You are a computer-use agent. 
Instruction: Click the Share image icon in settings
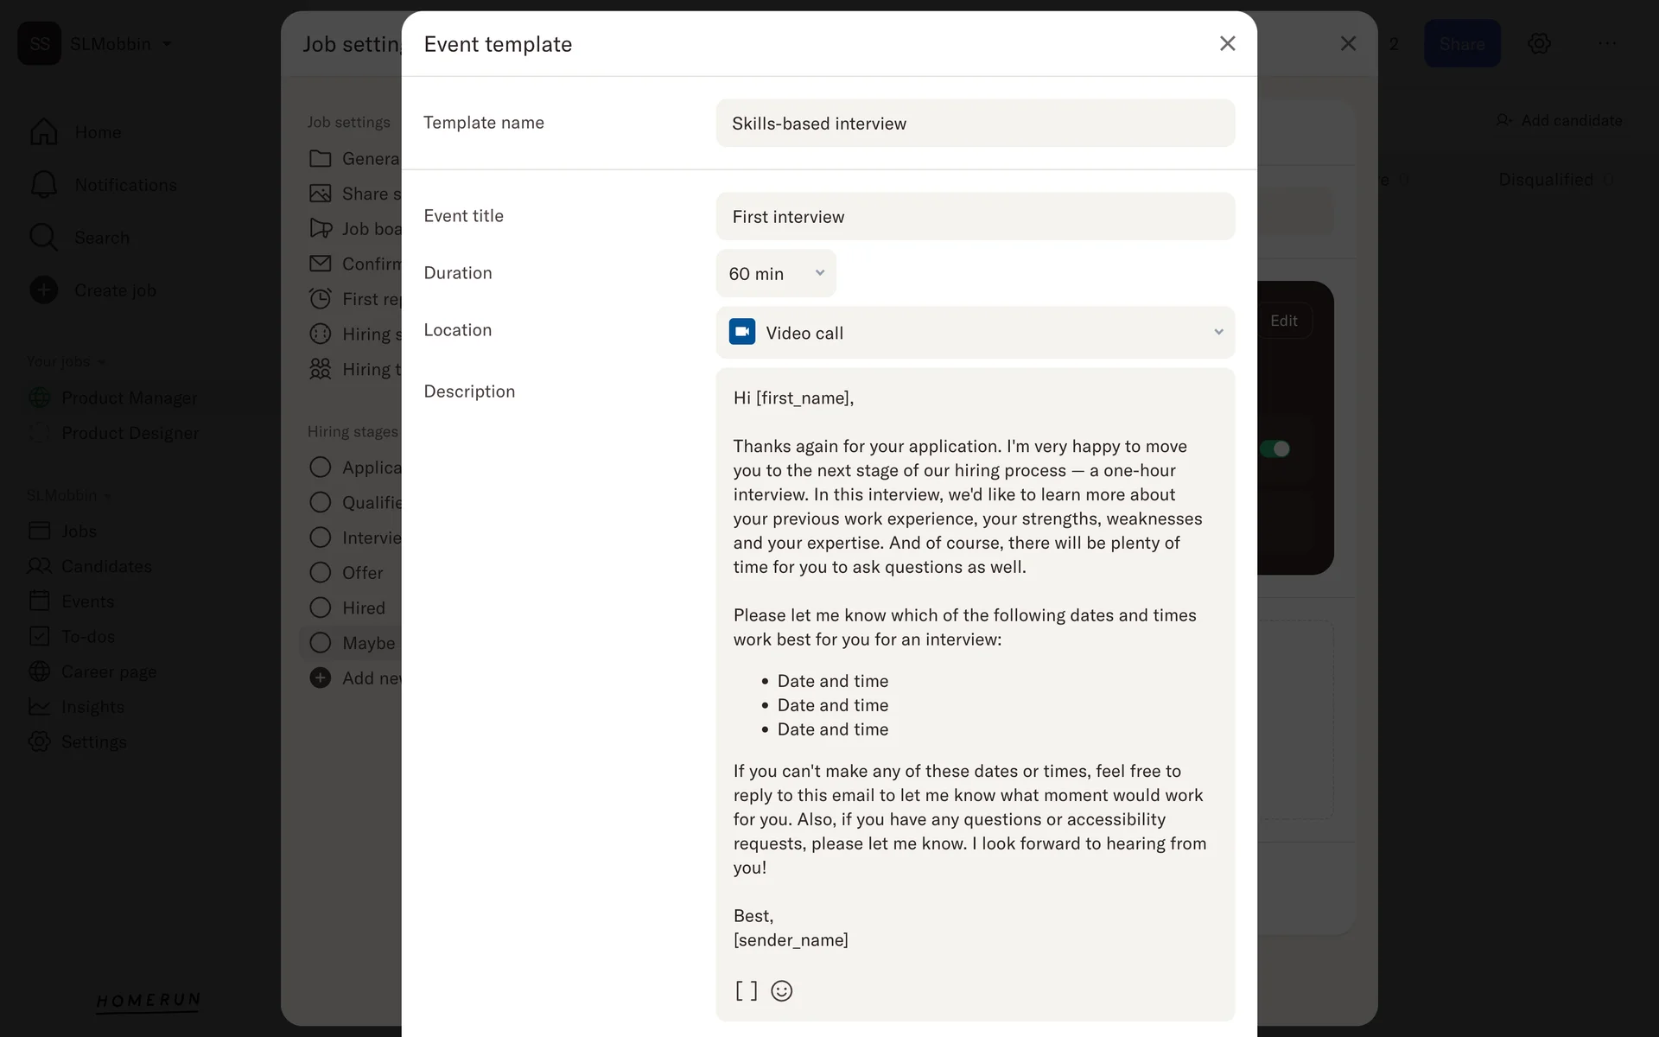321,194
